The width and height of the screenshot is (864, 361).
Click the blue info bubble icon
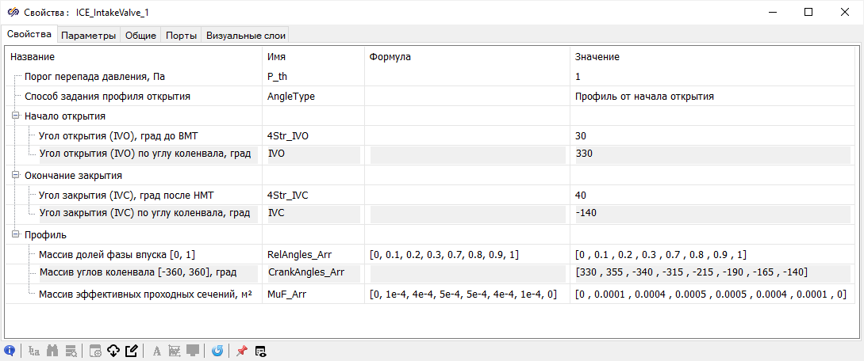(10, 350)
